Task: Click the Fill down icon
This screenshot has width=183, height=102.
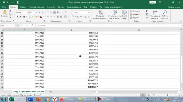Action: [147, 14]
